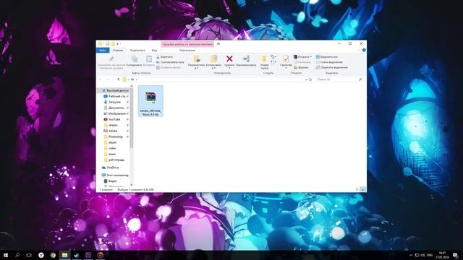The width and height of the screenshot is (463, 260).
Task: Click Select none in the ribbon
Action: coord(329,62)
